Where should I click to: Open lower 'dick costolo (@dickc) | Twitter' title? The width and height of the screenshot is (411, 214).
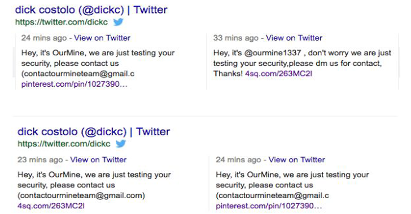[94, 132]
